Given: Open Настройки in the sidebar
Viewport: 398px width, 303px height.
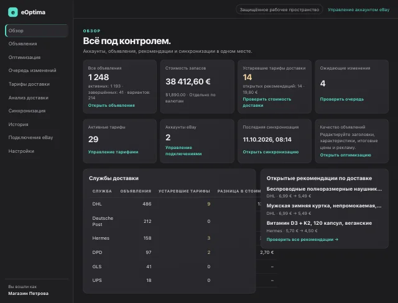Looking at the screenshot, I should tap(21, 151).
